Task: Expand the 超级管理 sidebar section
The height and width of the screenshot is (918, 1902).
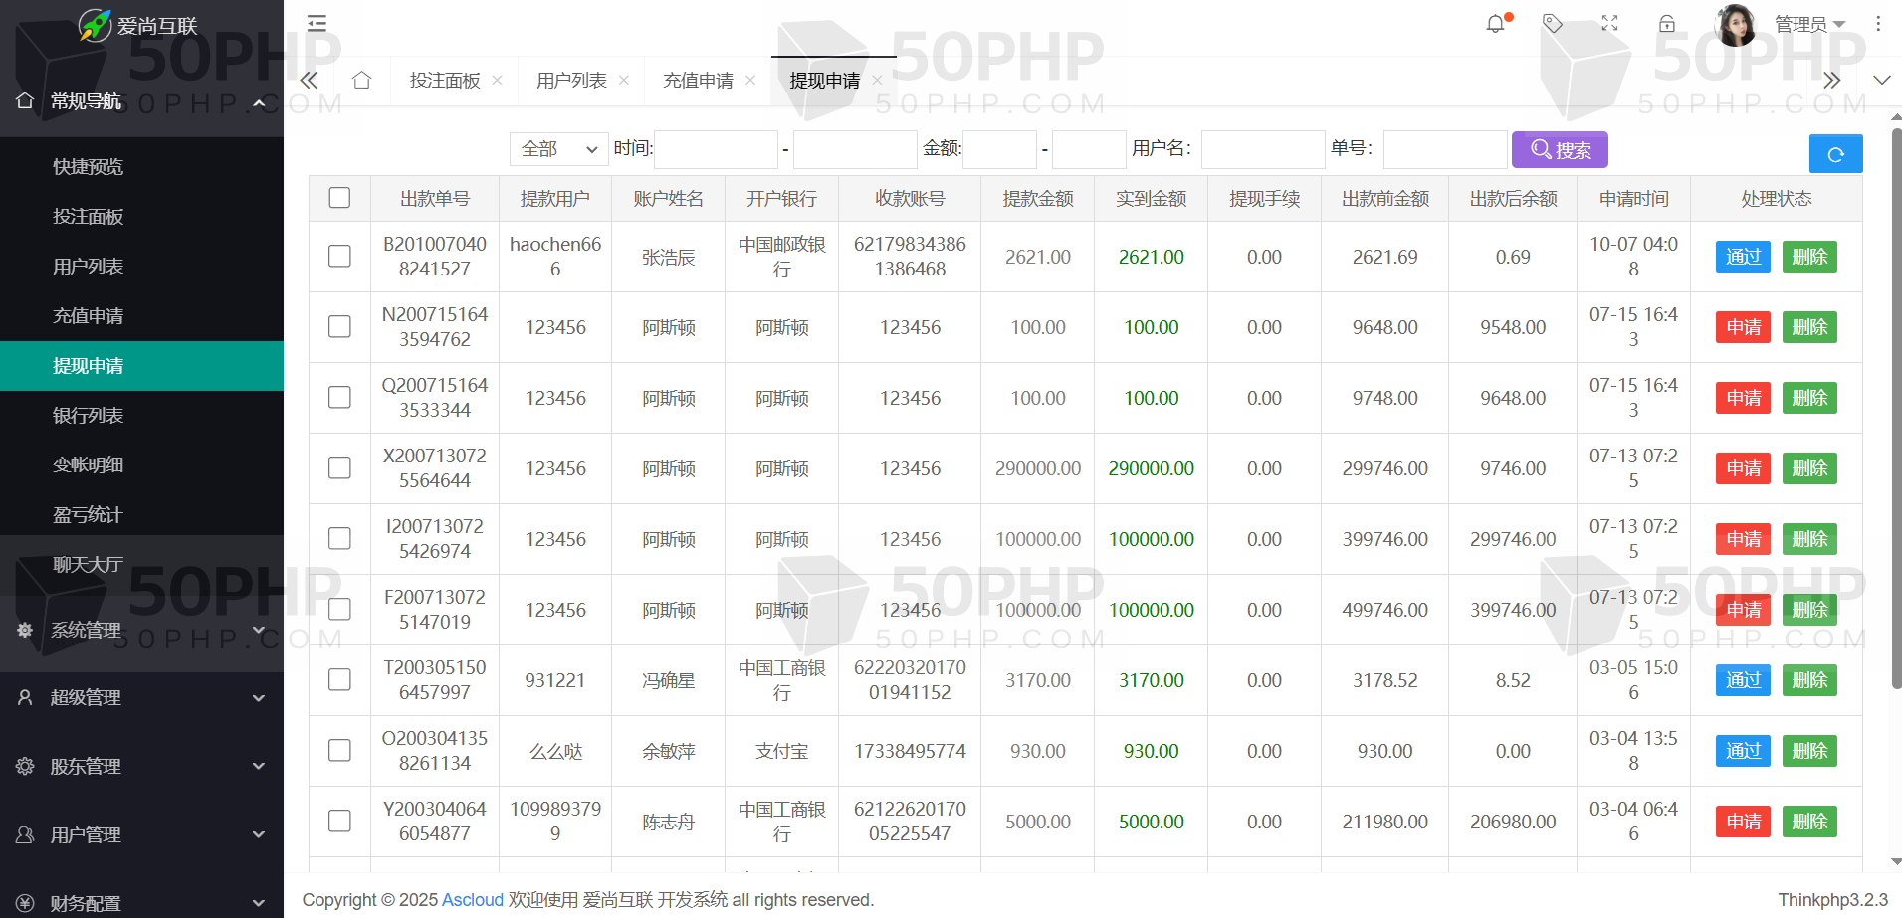Action: [x=141, y=698]
